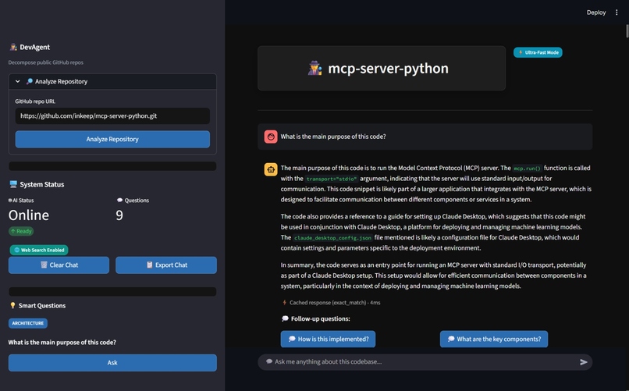Click the speech bubble icon in chat input
Screen dimensions: 629x391
[x=269, y=361]
